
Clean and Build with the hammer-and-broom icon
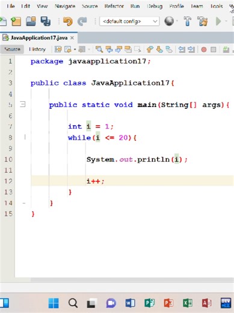[x=203, y=21]
